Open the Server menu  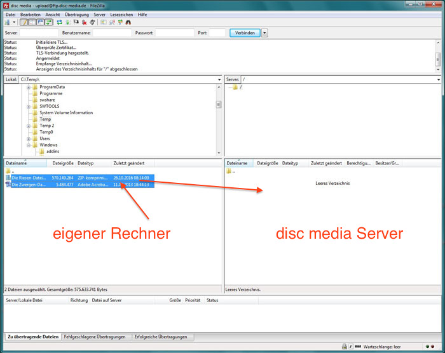coord(100,15)
